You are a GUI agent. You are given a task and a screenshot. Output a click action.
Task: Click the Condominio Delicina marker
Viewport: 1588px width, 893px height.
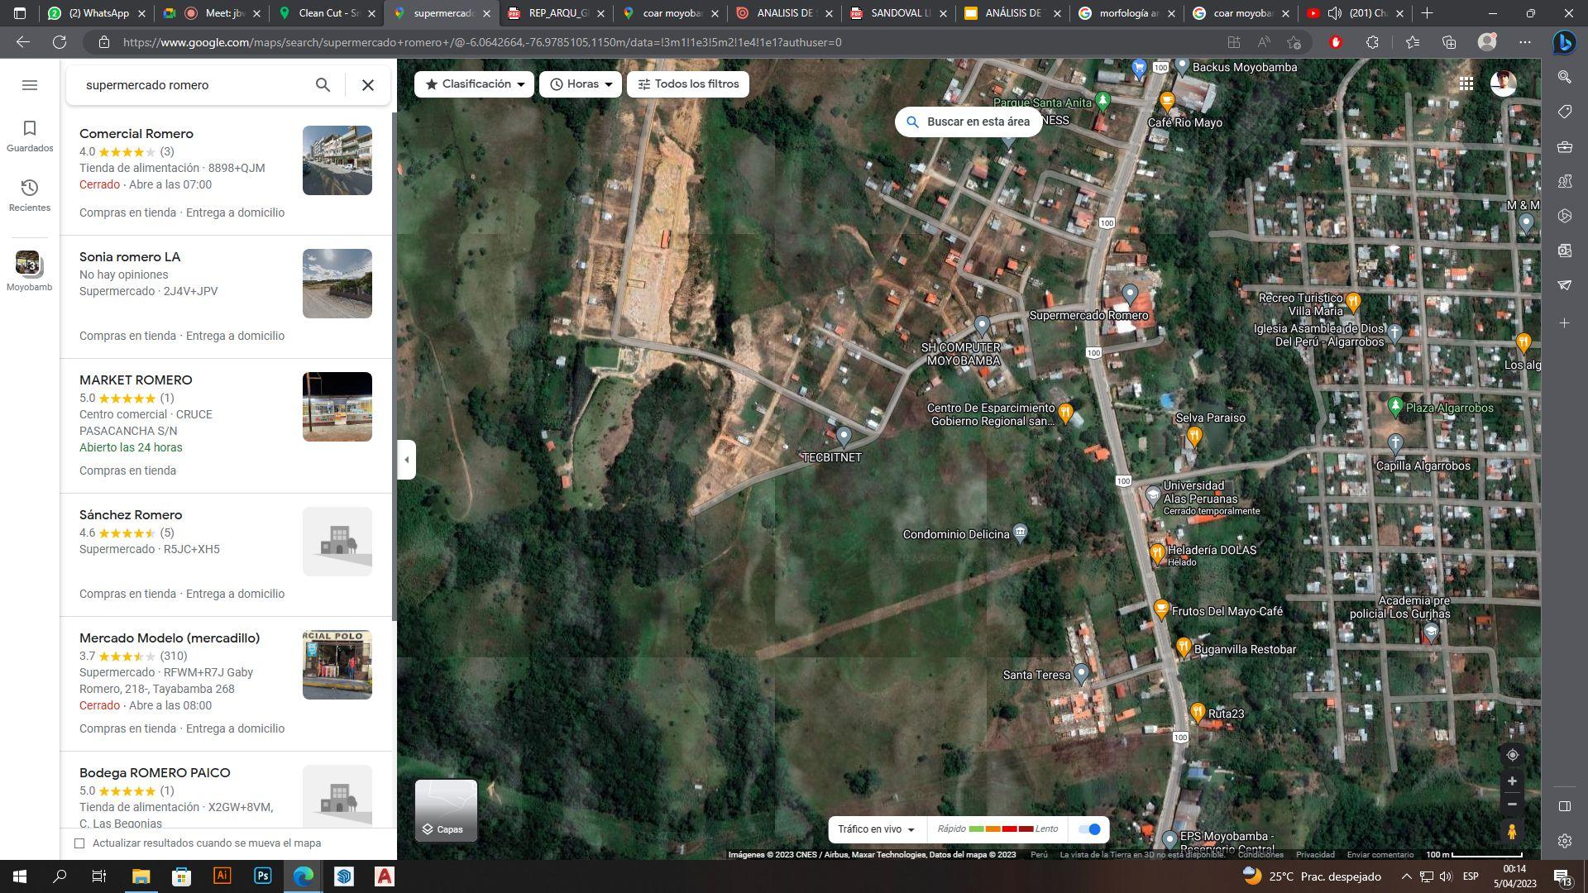click(x=1020, y=532)
